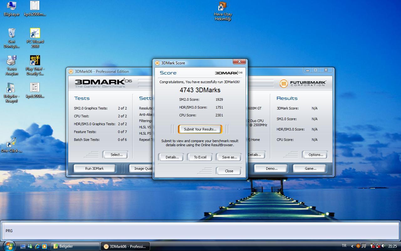The image size is (401, 251).
Task: Open the Windows Start orb
Action: point(8,246)
